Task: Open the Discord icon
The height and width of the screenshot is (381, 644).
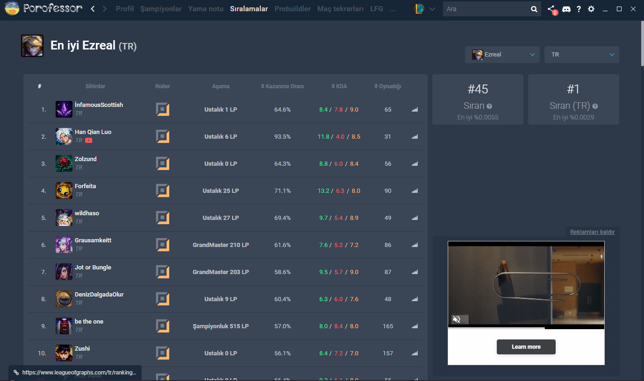Action: [x=566, y=9]
